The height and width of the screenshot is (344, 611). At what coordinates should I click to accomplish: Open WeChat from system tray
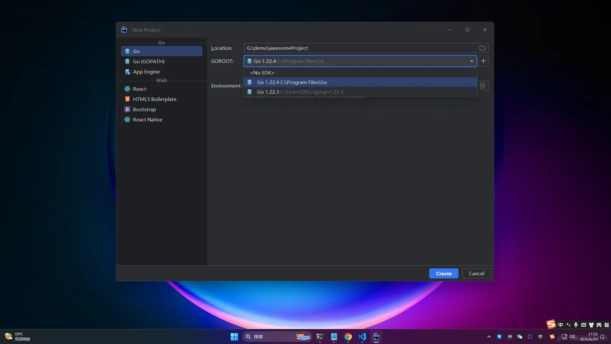[520, 337]
